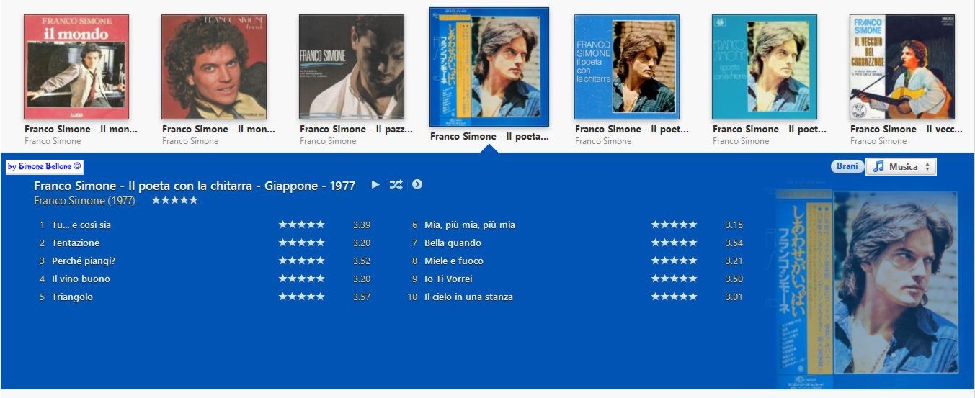
Task: Click the large Japanese album artwork
Action: coord(867,289)
